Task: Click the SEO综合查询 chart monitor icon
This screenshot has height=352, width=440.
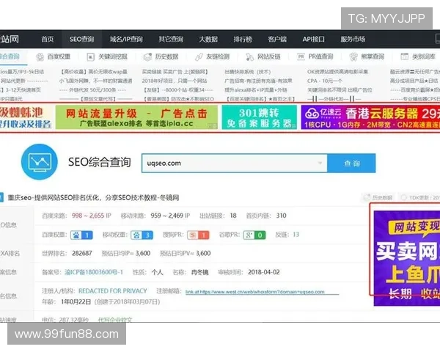Action: click(x=40, y=162)
